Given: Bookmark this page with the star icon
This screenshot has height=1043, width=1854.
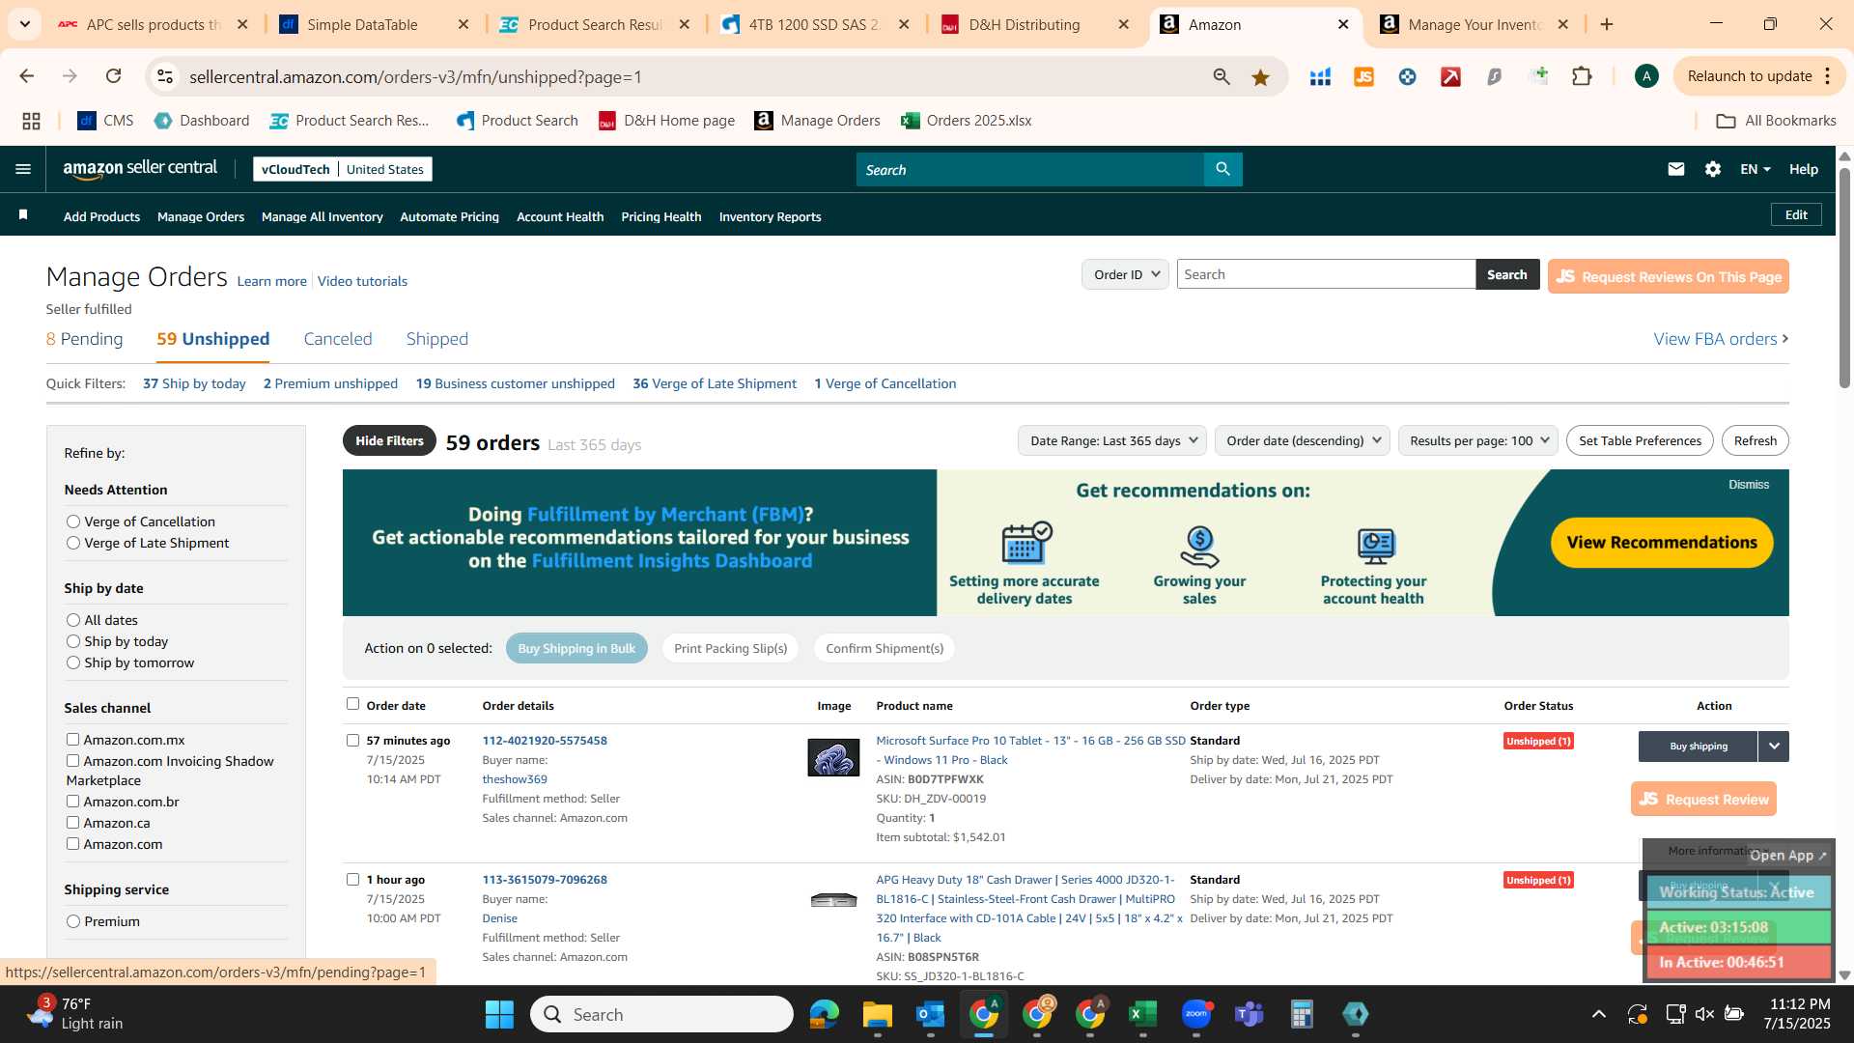Looking at the screenshot, I should [1260, 77].
